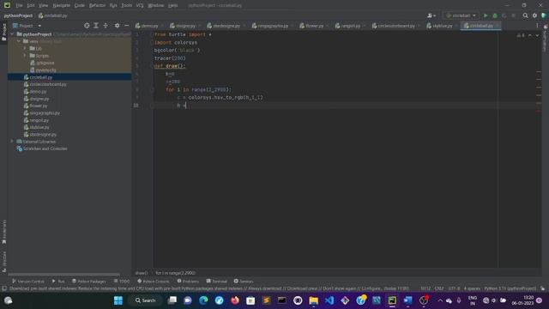Click the user account icon beside the run configuration
The width and height of the screenshot is (549, 309).
click(431, 15)
